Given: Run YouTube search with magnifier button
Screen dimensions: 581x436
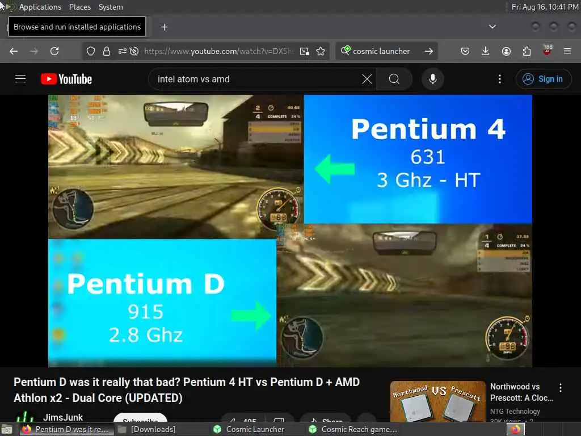Looking at the screenshot, I should click(x=394, y=79).
